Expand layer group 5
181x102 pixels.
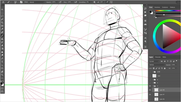tap(153, 83)
